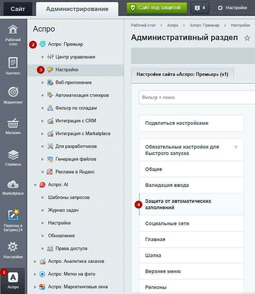Select Настройки сайта «Аспро: Премьер» (s1) tab
The height and width of the screenshot is (294, 255).
click(182, 74)
